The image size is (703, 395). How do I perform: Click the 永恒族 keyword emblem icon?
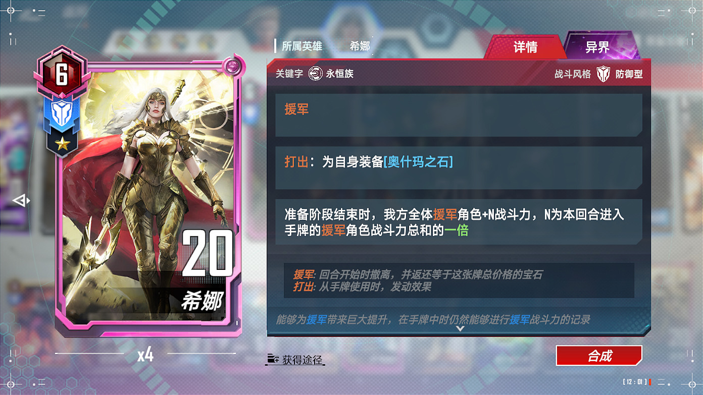[316, 74]
